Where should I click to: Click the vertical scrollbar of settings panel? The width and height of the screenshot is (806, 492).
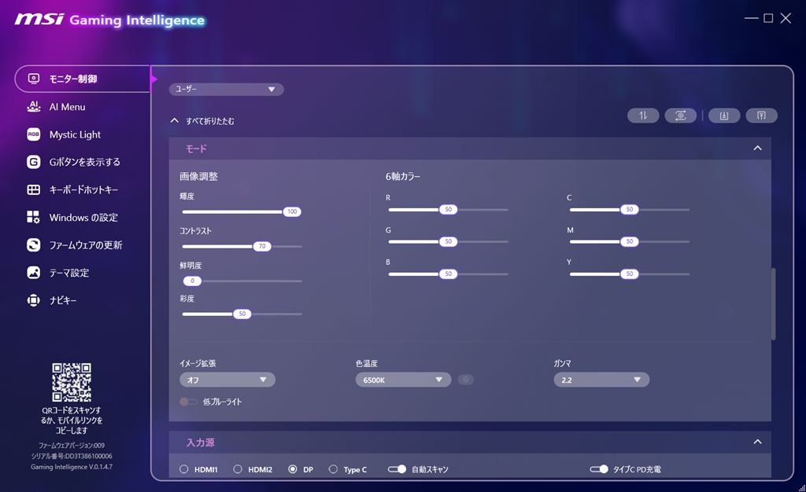pyautogui.click(x=773, y=303)
